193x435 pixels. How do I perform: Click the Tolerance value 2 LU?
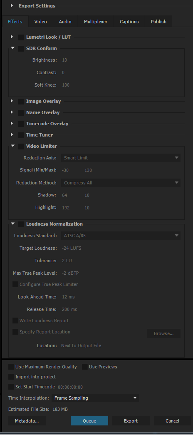point(67,261)
